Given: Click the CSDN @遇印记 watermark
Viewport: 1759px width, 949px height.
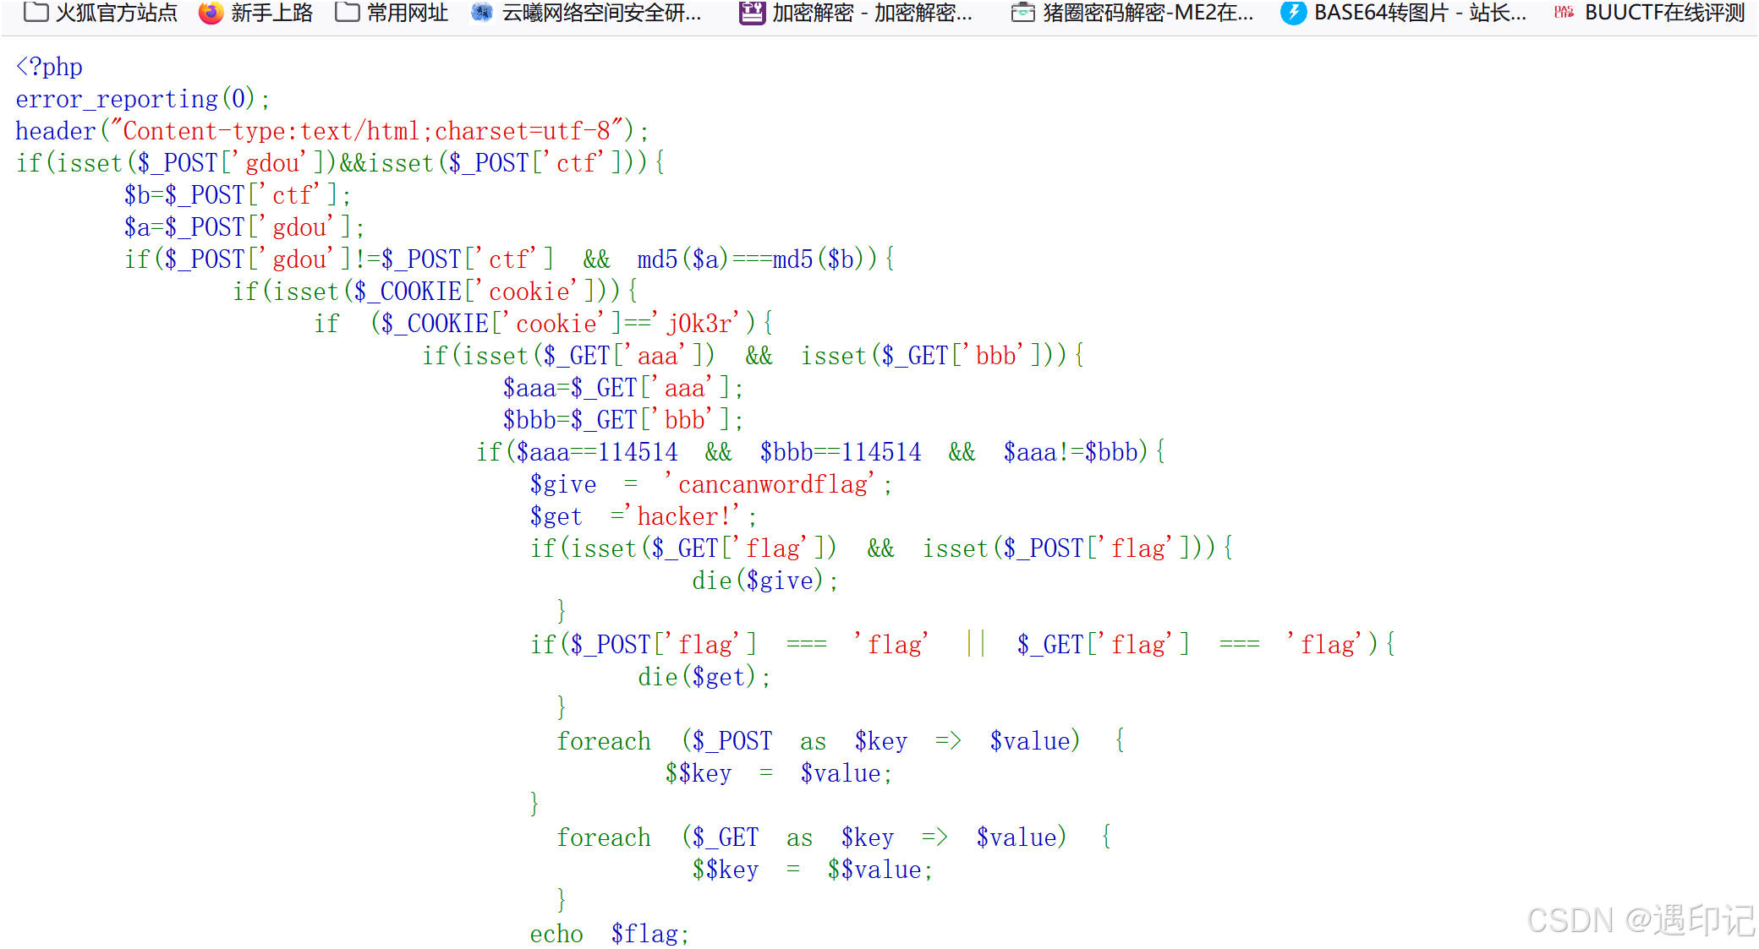Looking at the screenshot, I should [x=1639, y=919].
